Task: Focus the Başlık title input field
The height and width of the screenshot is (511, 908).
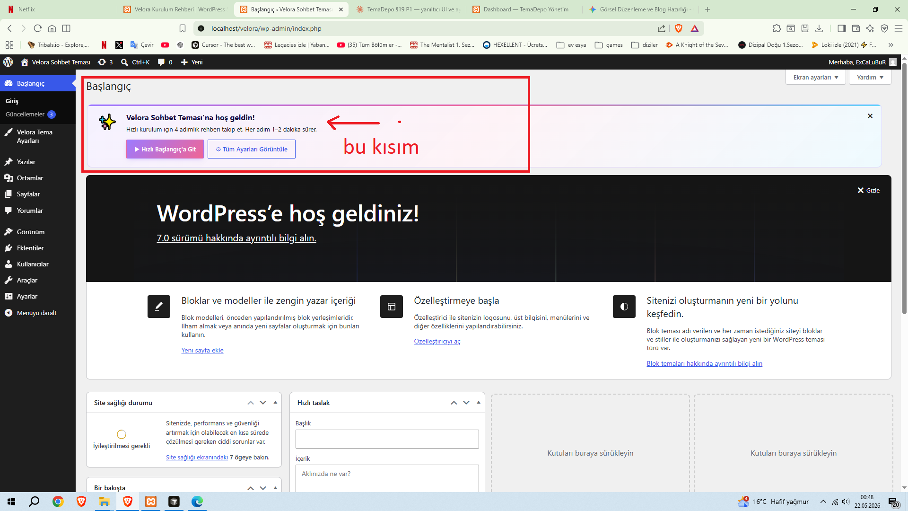Action: click(387, 439)
